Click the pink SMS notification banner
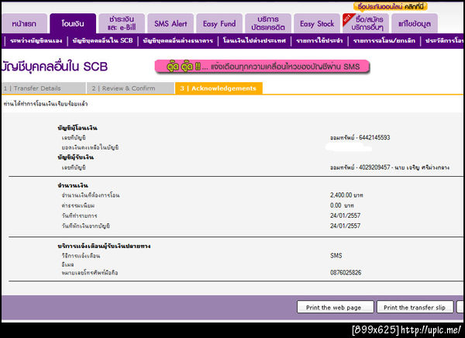This screenshot has width=465, height=338. 262,67
